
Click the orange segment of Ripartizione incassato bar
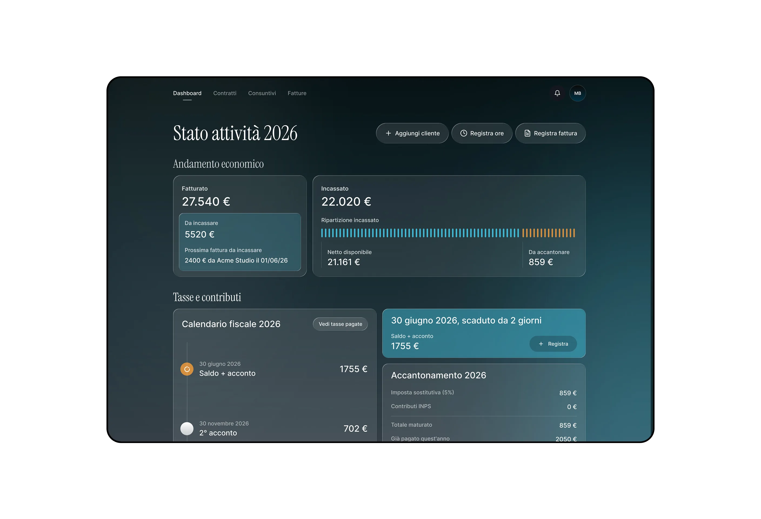pyautogui.click(x=549, y=233)
